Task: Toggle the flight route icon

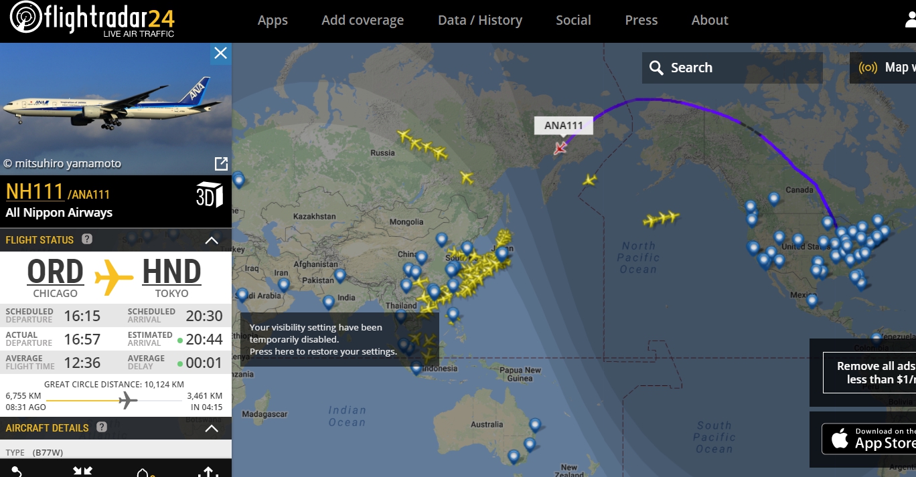Action: click(17, 472)
